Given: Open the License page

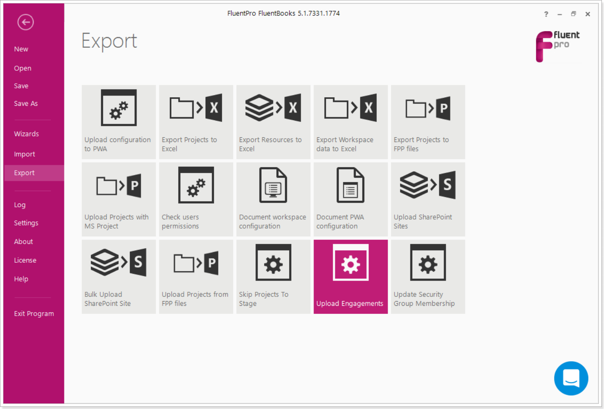Looking at the screenshot, I should pyautogui.click(x=25, y=260).
